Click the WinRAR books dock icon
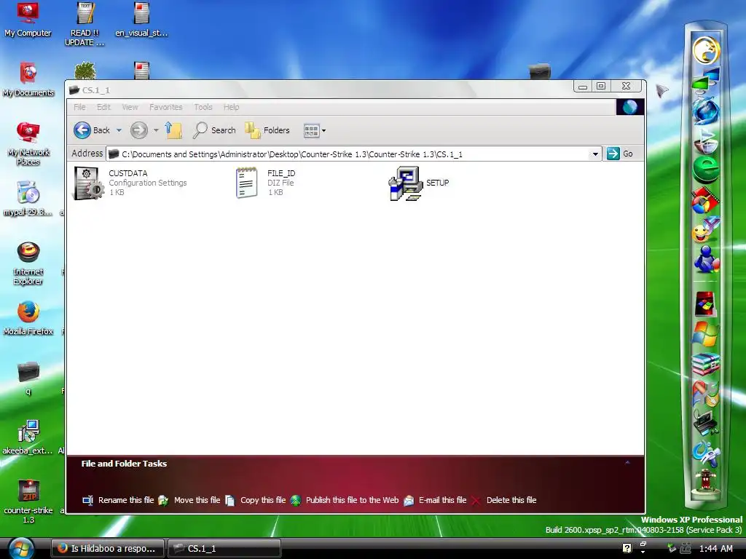Image resolution: width=746 pixels, height=559 pixels. point(705,364)
